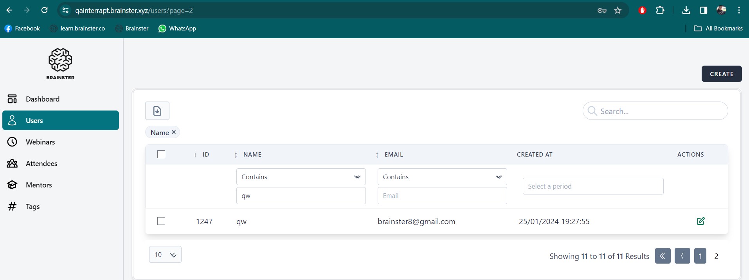This screenshot has width=749, height=280.
Task: Open browser extensions puzzle icon
Action: [x=660, y=11]
